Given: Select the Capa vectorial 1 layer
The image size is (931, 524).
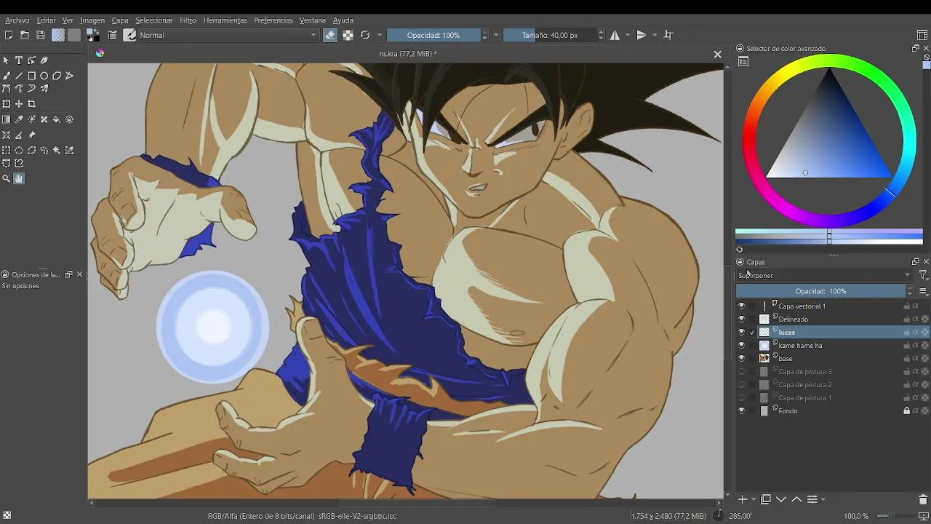Looking at the screenshot, I should [802, 306].
